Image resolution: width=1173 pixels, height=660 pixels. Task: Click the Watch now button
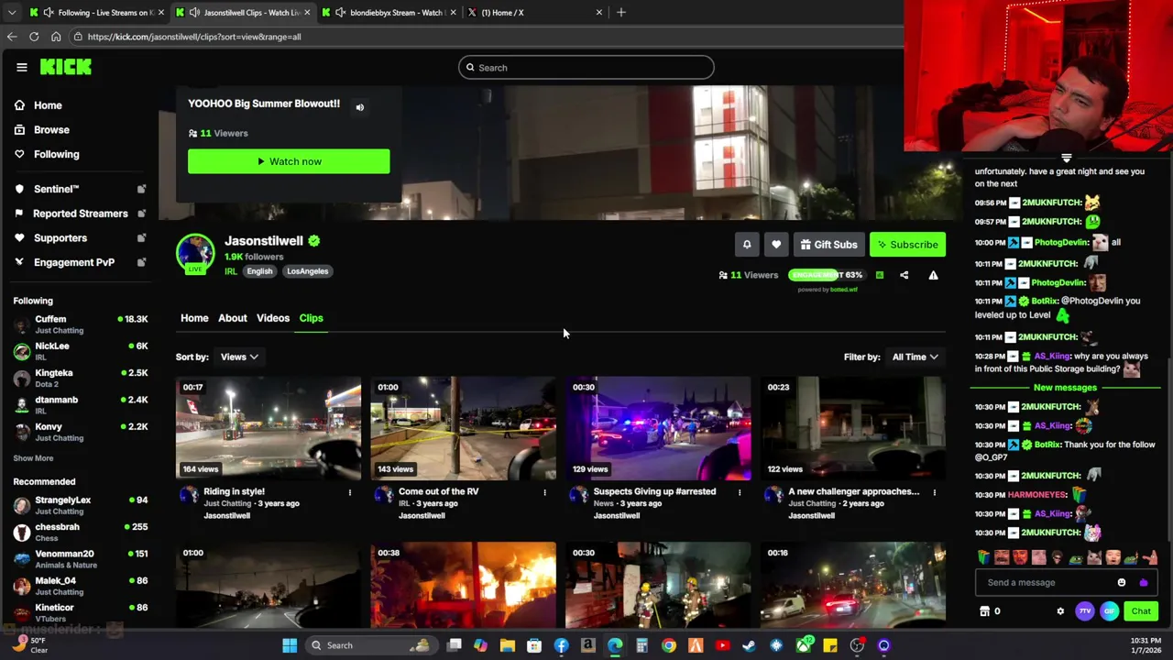289,161
